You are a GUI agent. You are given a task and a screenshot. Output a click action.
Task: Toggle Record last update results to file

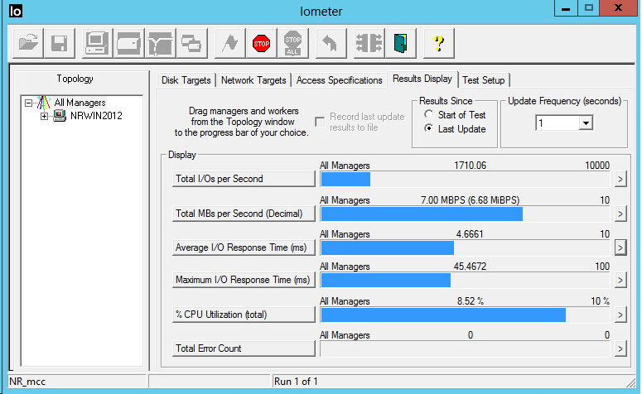tap(320, 122)
